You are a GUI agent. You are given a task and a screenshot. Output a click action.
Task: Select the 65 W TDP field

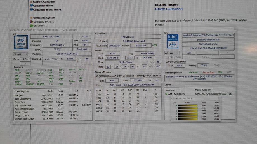[85, 41]
